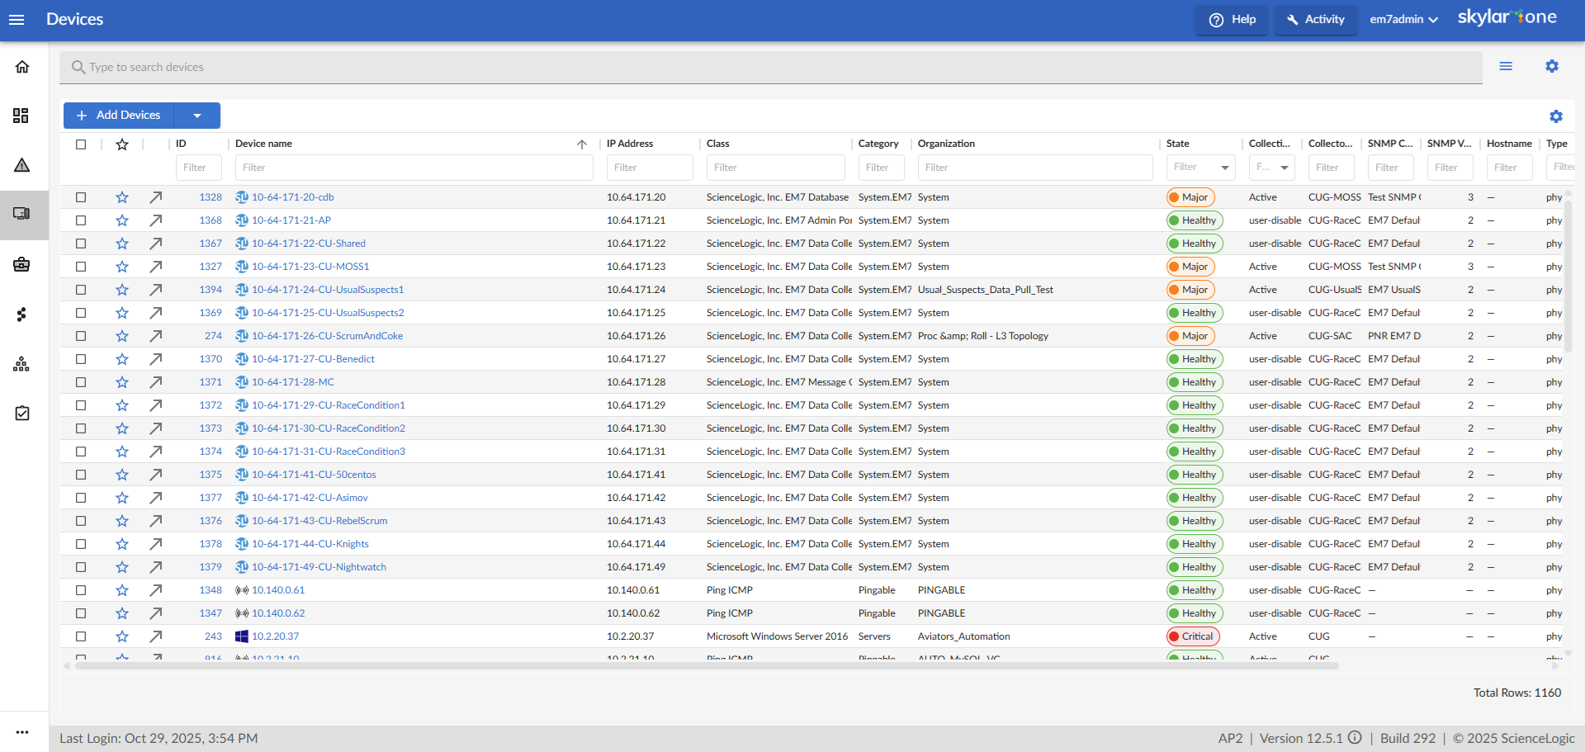Go to the Home icon in sidebar
The width and height of the screenshot is (1585, 752).
coord(22,67)
